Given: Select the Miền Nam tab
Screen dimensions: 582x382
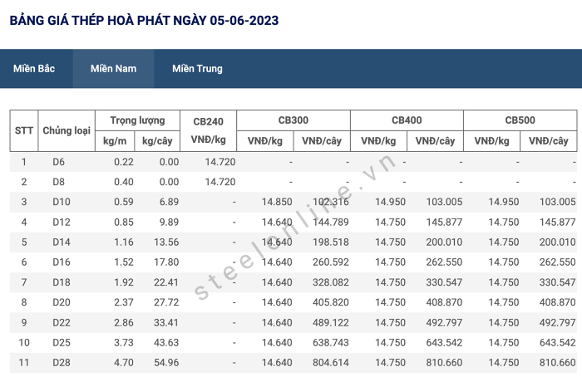Looking at the screenshot, I should click(x=114, y=69).
